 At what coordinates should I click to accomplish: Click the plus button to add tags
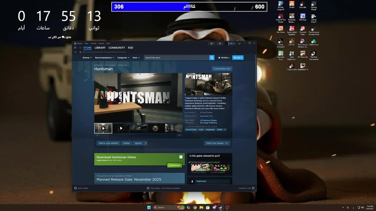pyautogui.click(x=225, y=130)
